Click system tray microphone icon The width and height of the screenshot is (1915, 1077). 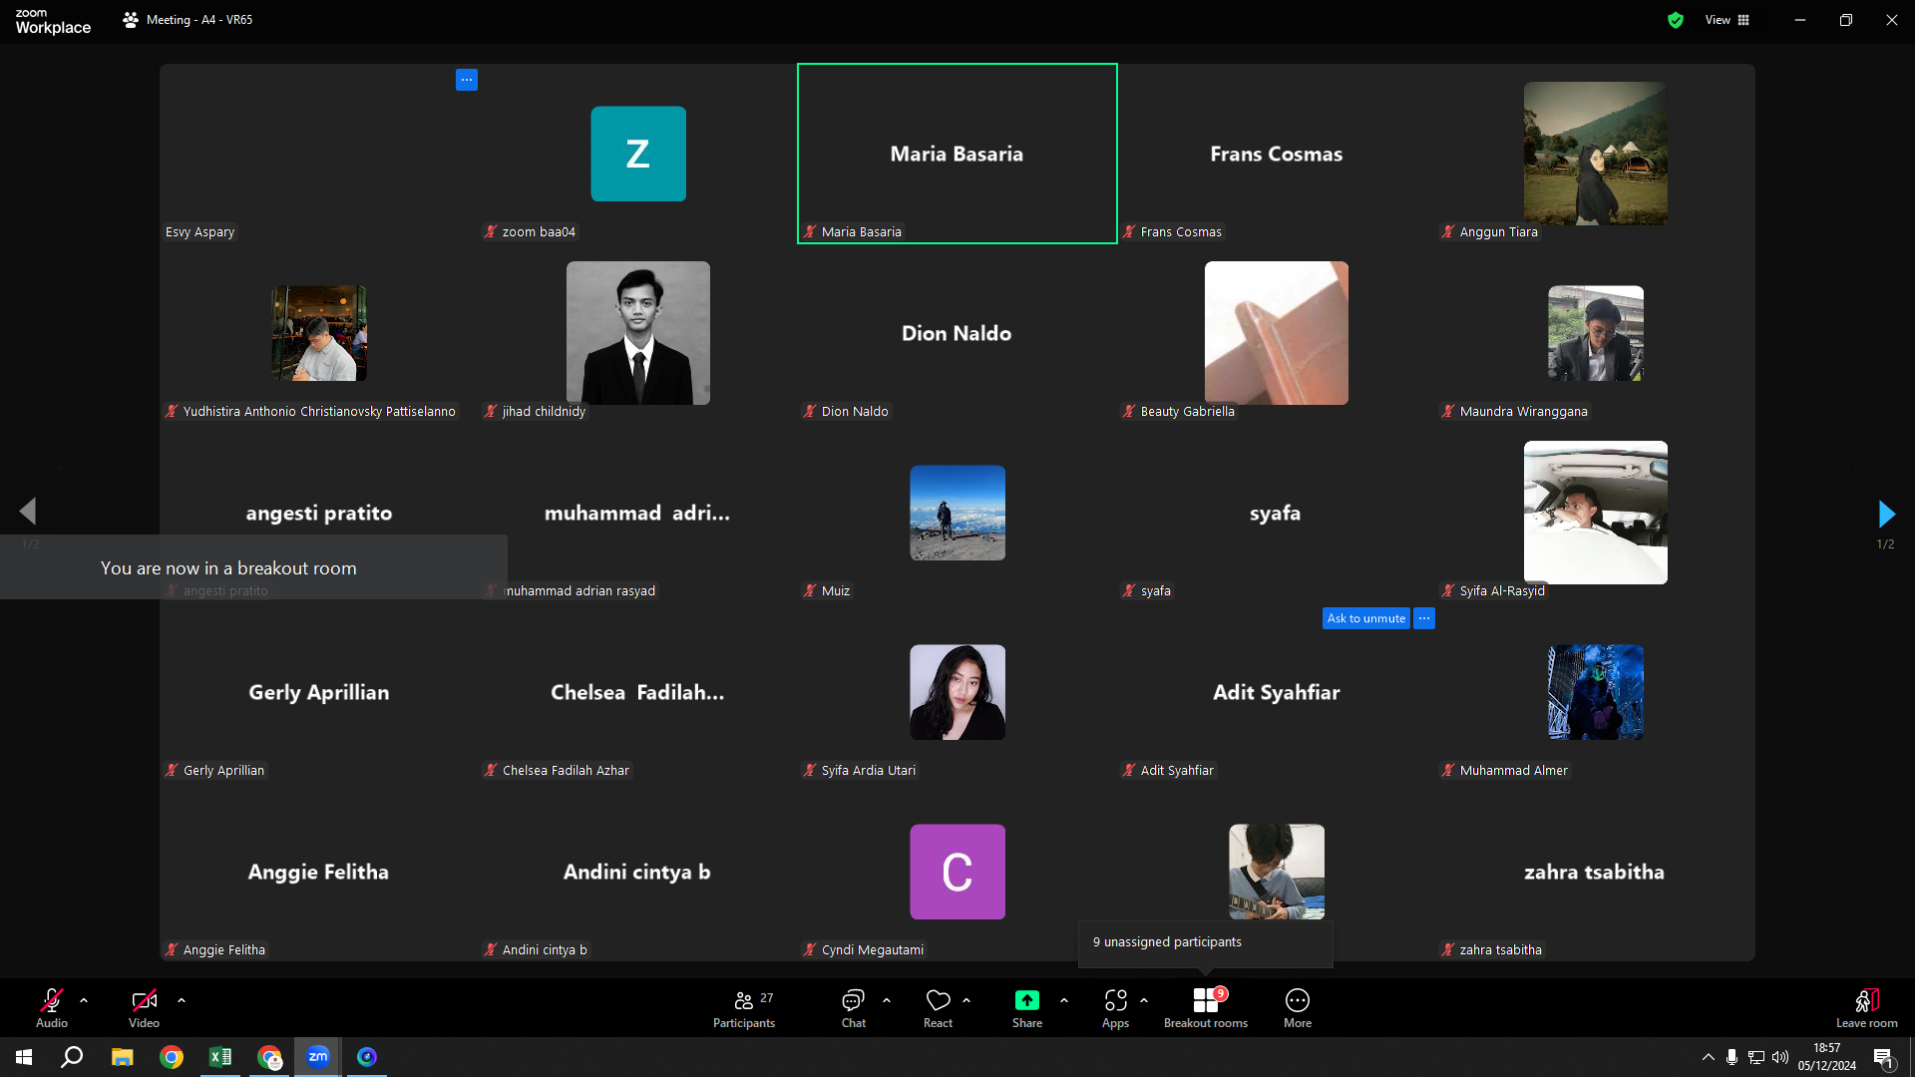click(x=1732, y=1057)
